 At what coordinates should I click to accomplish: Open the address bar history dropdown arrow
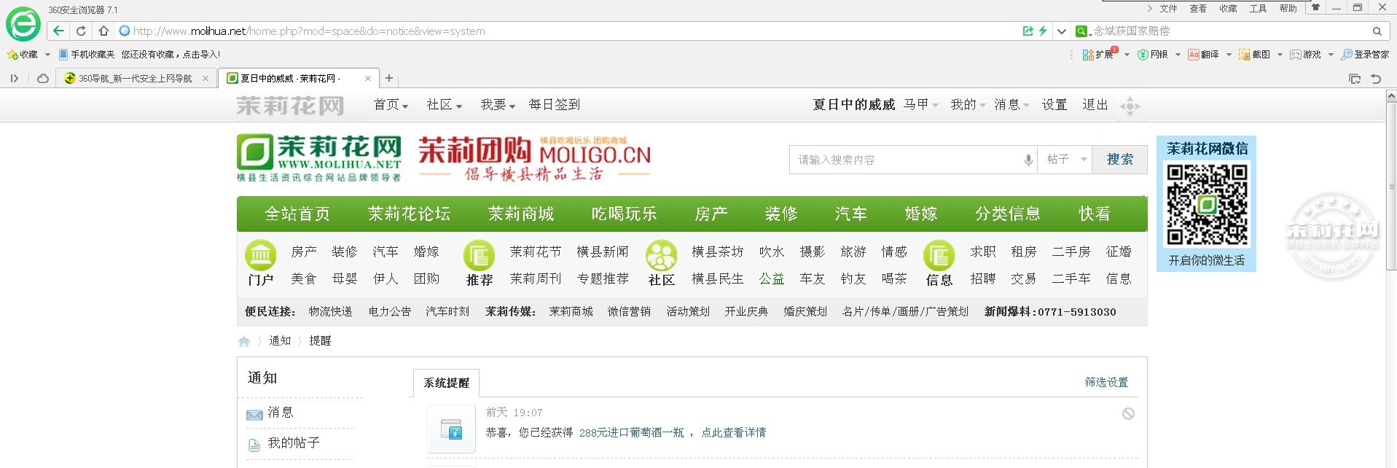pos(1062,31)
